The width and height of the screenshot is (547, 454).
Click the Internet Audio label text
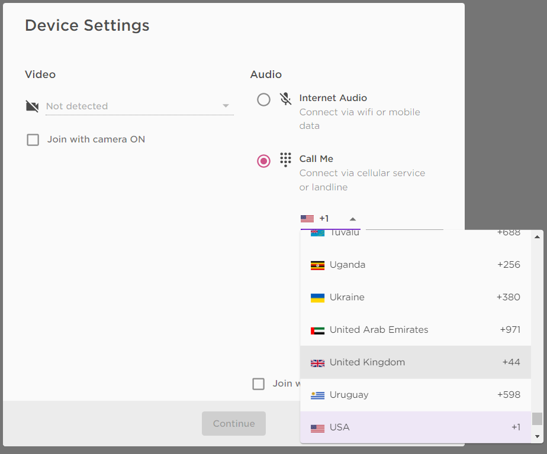click(x=333, y=98)
